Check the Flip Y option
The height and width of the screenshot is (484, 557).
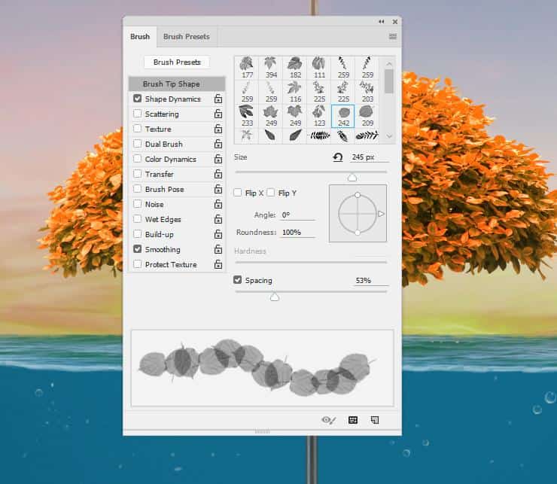point(271,193)
